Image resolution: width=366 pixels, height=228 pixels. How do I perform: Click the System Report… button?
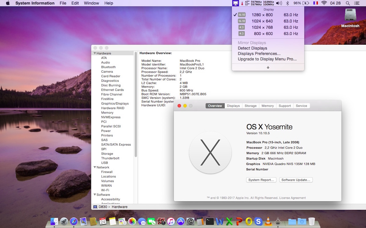(261, 180)
